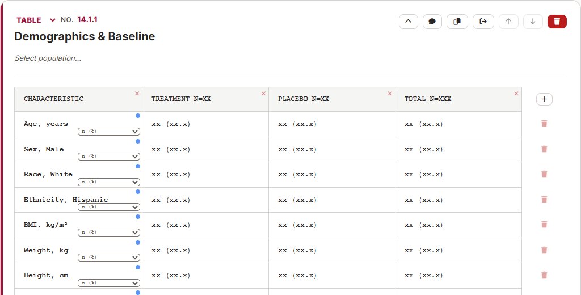Open the n (%) dropdown for Race, White
Image resolution: width=581 pixels, height=295 pixels.
point(109,182)
